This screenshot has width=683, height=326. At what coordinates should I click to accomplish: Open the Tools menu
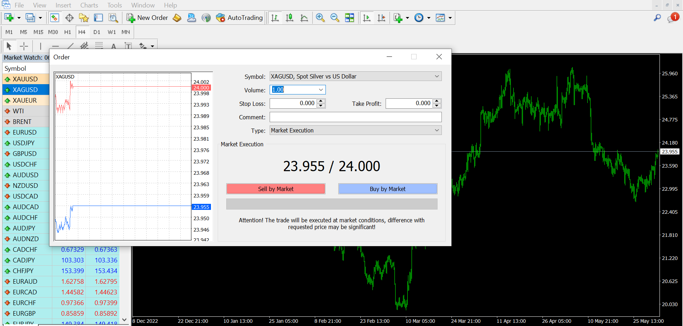[115, 5]
